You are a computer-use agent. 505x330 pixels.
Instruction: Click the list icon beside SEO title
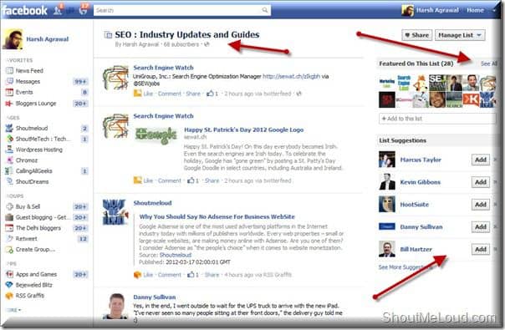click(108, 35)
